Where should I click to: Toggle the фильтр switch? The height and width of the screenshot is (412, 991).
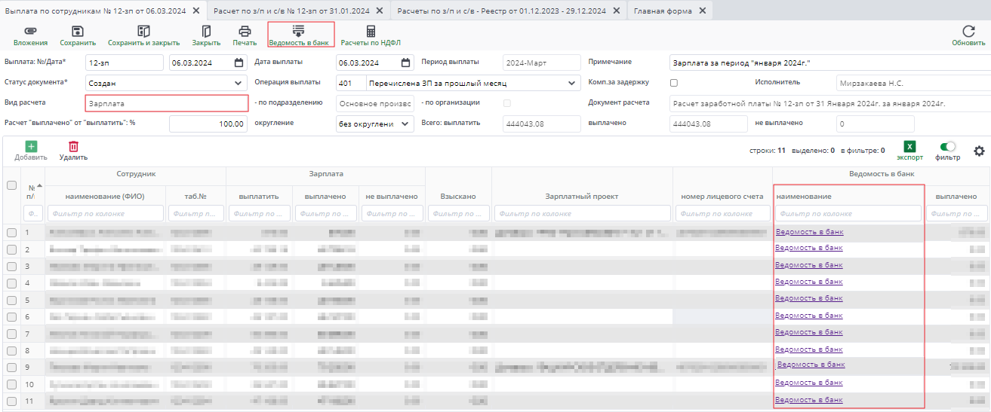click(x=947, y=147)
